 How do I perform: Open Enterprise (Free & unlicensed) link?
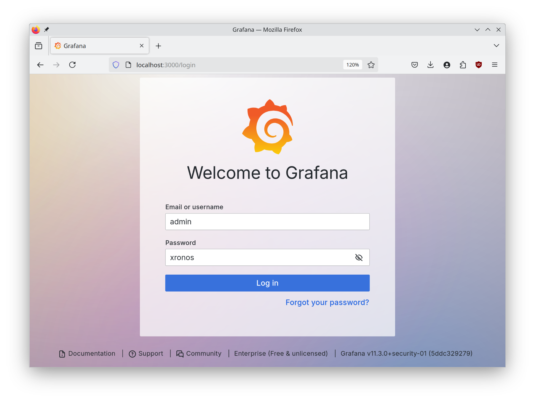click(x=281, y=353)
